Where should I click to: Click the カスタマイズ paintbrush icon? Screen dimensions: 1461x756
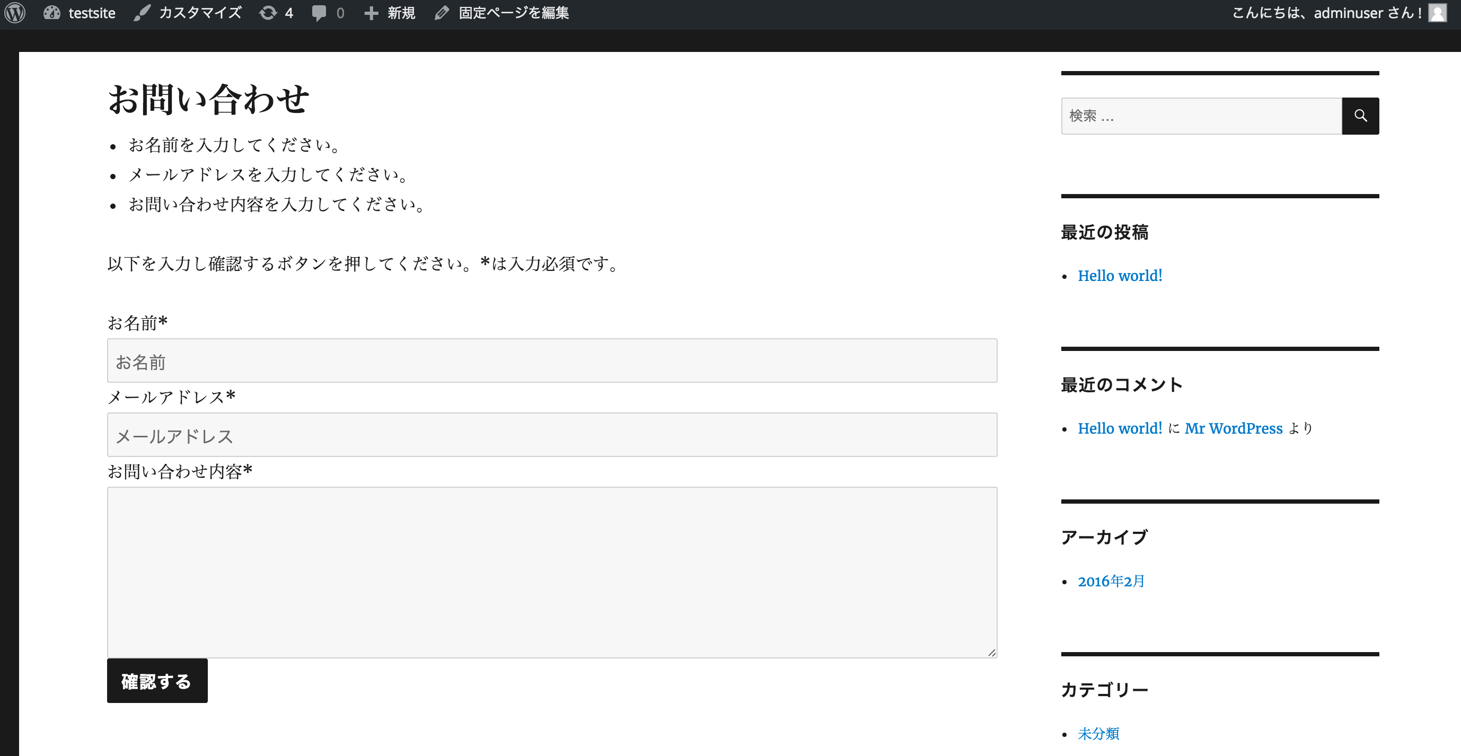click(141, 13)
